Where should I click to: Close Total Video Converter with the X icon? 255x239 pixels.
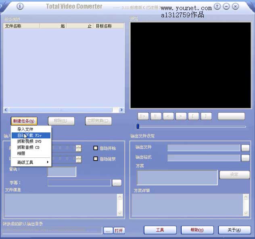point(235,6)
